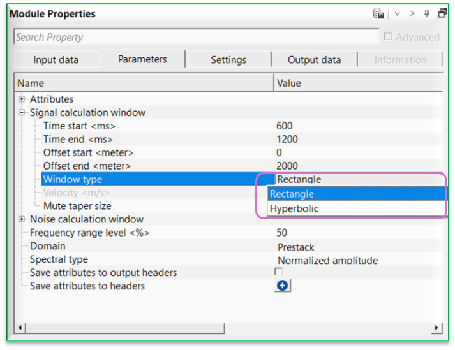This screenshot has height=350, width=455.
Task: Click left arrow of horizontal scrollbar
Action: (21, 328)
